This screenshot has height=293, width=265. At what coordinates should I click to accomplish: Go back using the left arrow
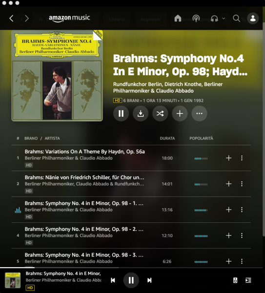click(x=11, y=19)
